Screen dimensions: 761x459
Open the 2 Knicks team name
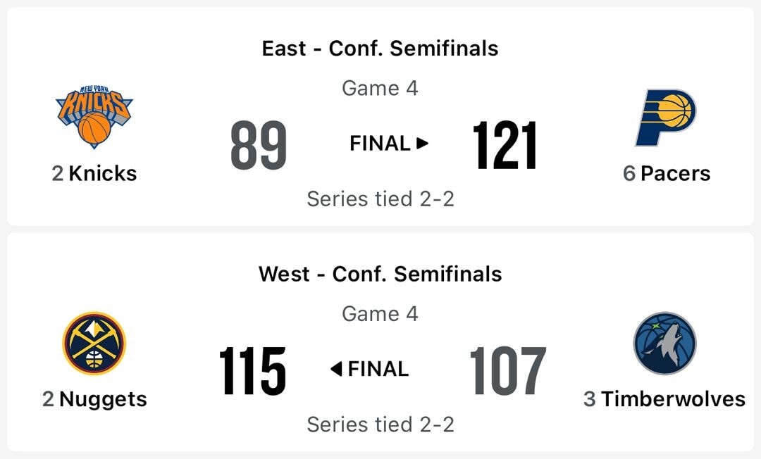point(94,174)
